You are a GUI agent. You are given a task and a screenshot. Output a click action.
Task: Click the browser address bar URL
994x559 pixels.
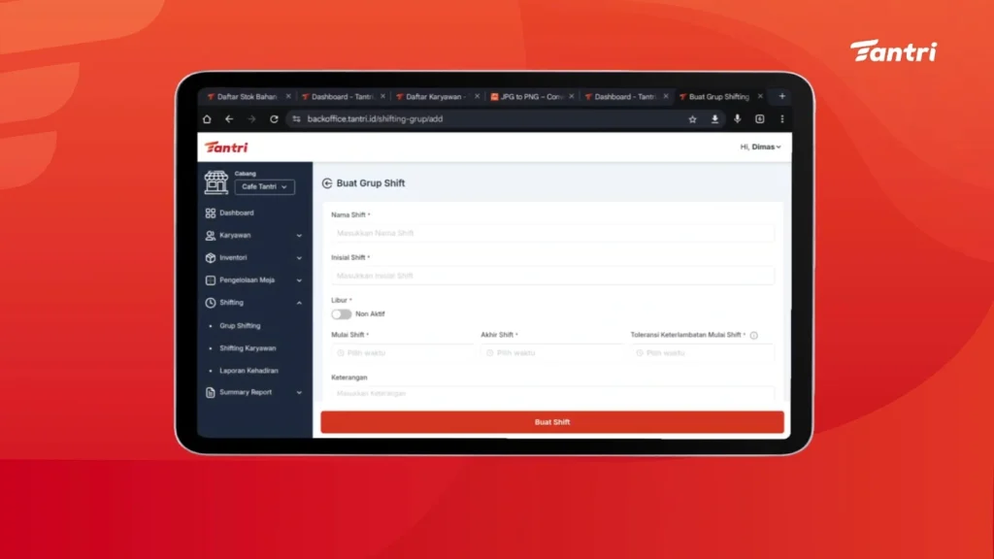point(375,119)
